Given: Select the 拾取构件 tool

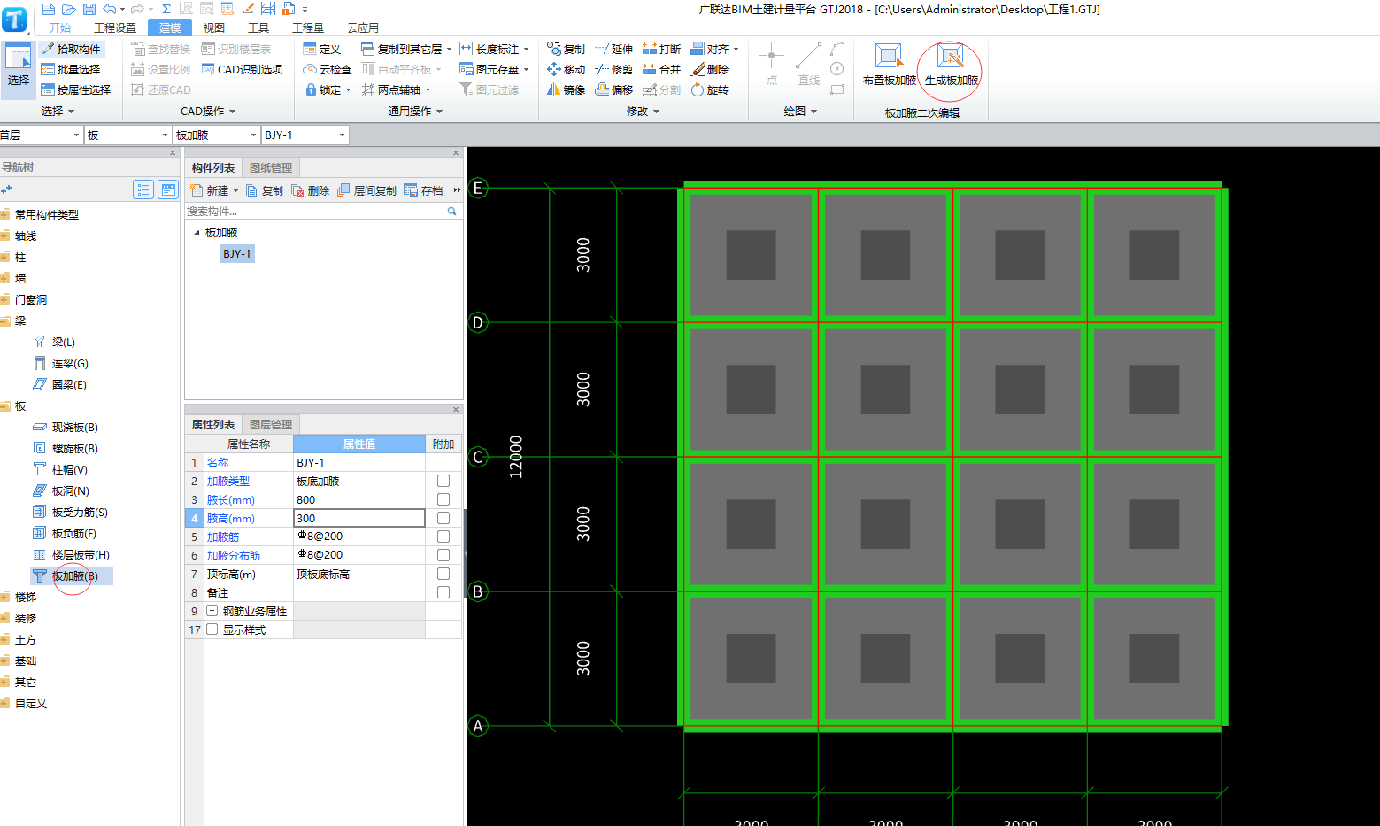Looking at the screenshot, I should tap(72, 49).
